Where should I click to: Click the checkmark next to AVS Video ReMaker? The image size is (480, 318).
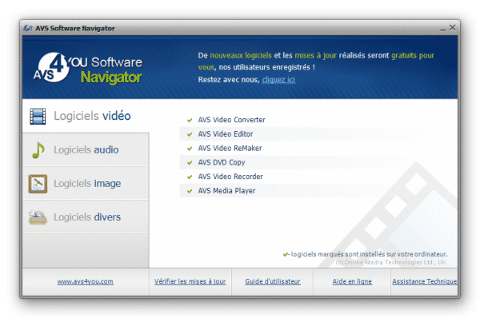tap(190, 149)
